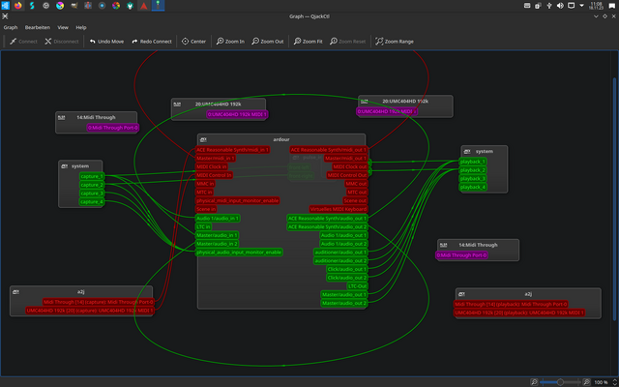This screenshot has height=387, width=619.
Task: Select ACE Reasonable Synth/audio_out 2 port
Action: (328, 226)
